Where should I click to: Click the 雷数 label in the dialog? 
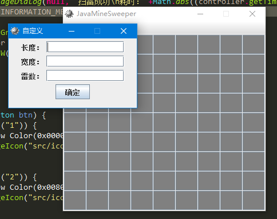coord(30,76)
